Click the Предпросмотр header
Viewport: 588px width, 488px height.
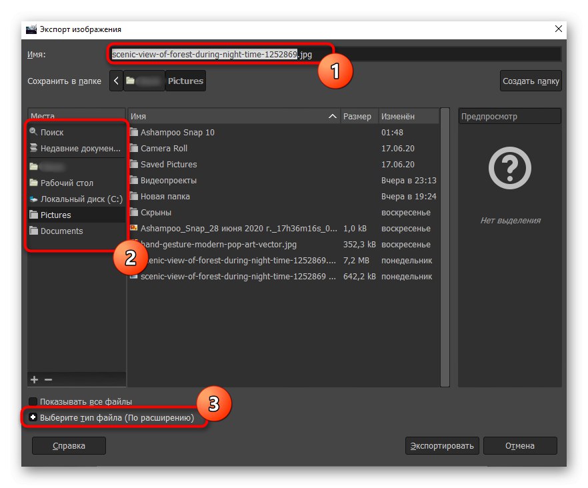(509, 116)
